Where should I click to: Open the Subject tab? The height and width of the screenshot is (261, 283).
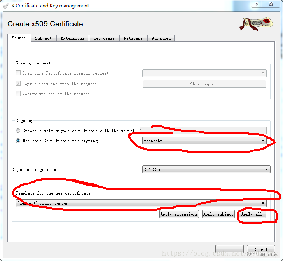[43, 38]
